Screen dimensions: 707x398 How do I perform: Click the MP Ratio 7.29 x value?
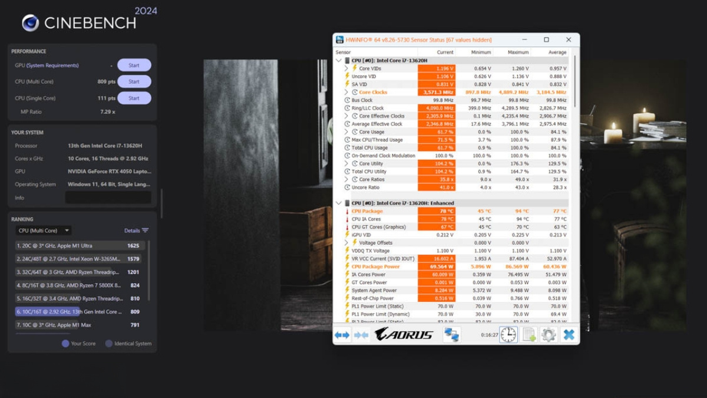(x=108, y=112)
